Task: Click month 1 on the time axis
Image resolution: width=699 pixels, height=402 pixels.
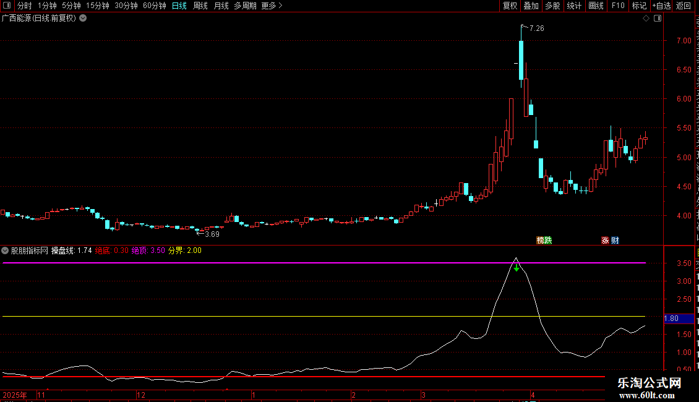Action: tap(253, 395)
